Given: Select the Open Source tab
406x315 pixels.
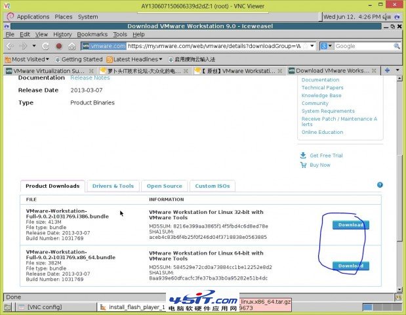Looking at the screenshot, I should tap(165, 186).
